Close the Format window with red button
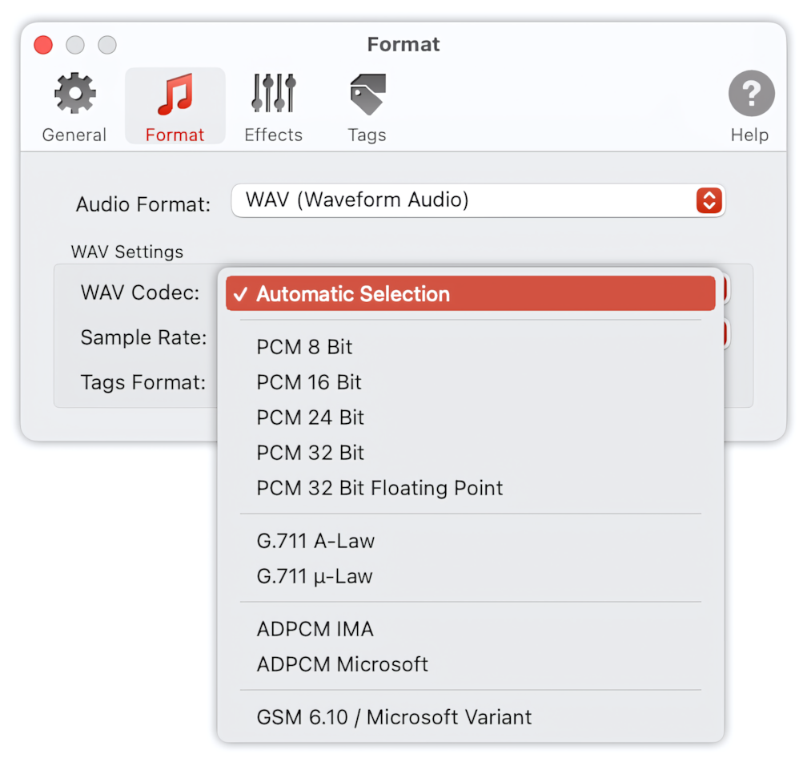The height and width of the screenshot is (766, 807). point(43,45)
